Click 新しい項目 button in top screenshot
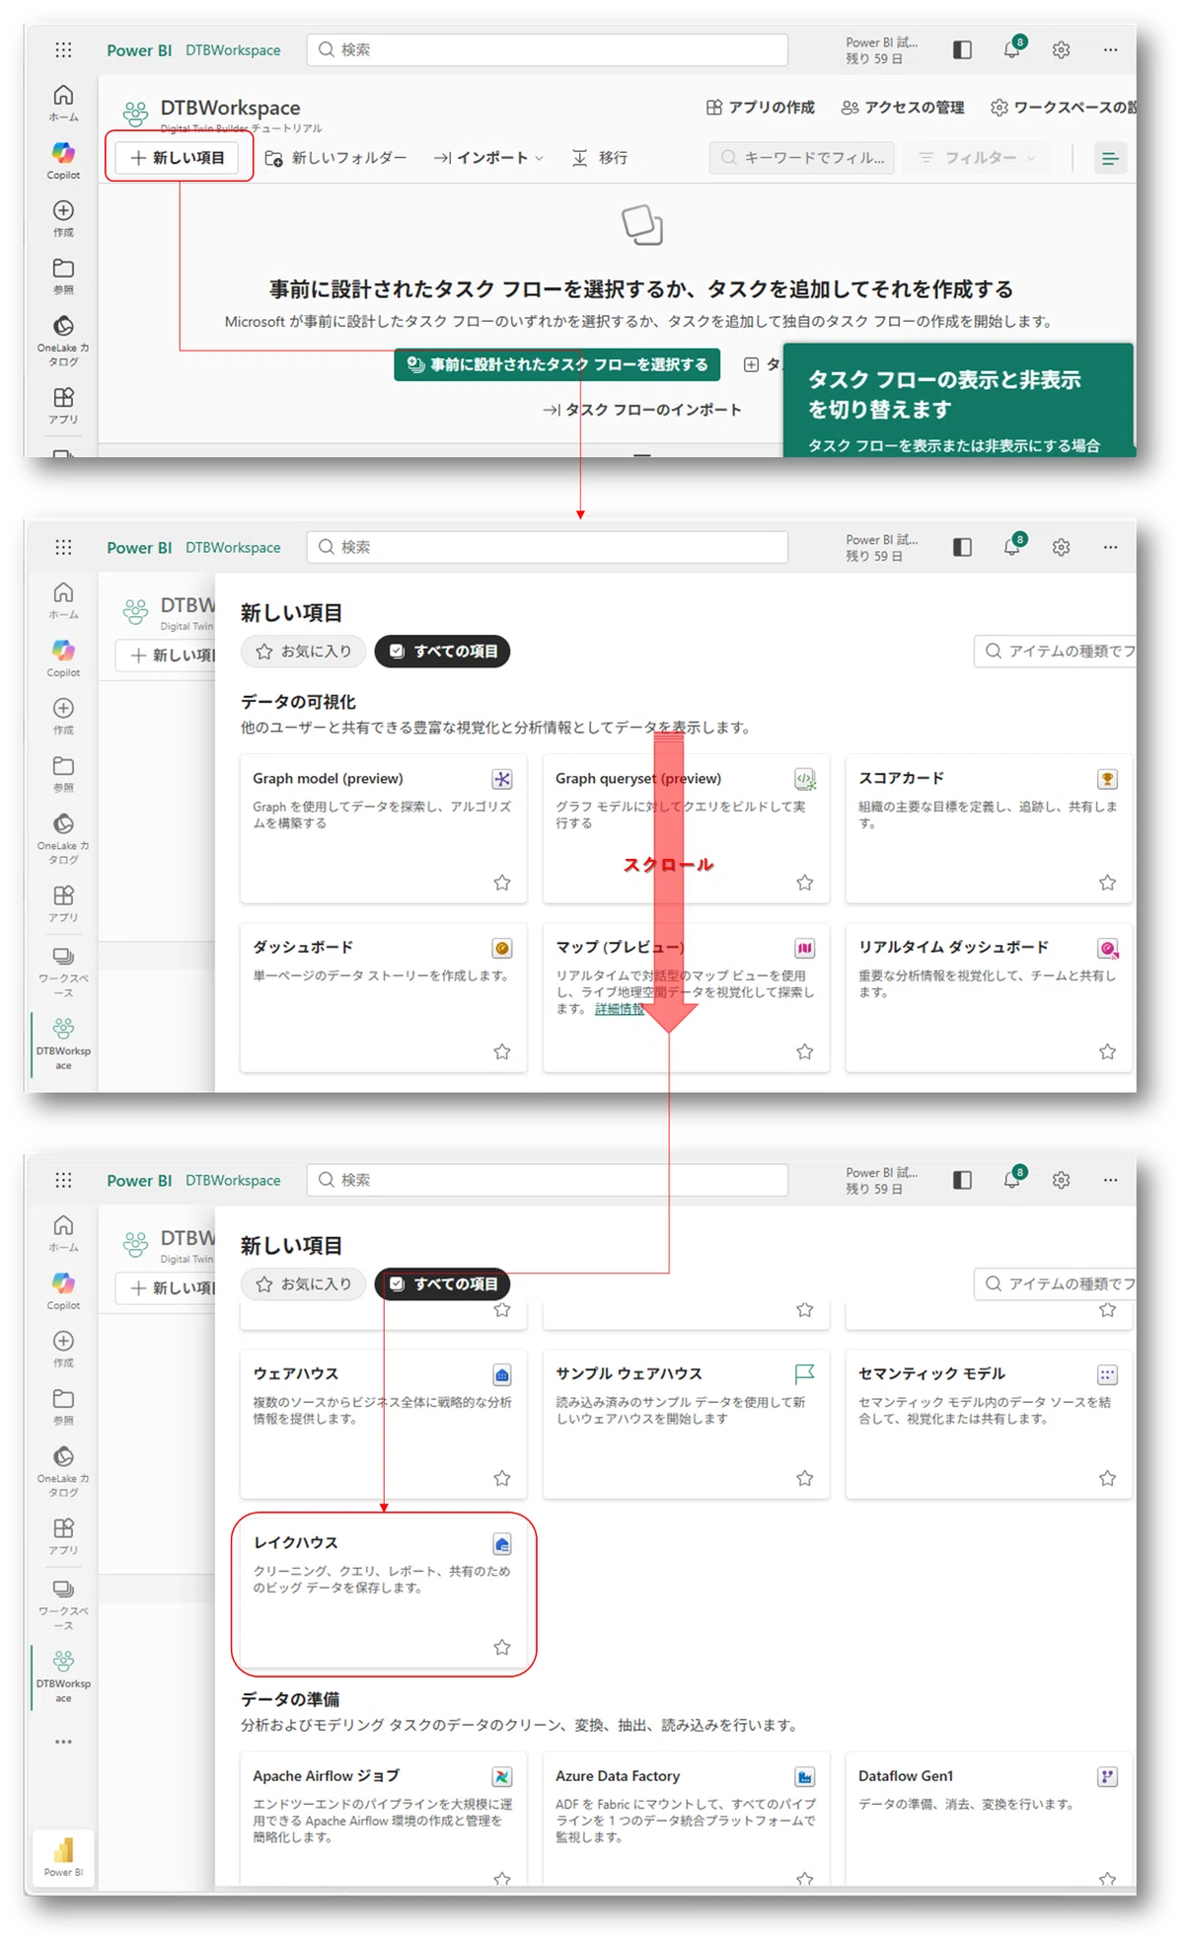The image size is (1184, 1944). 178,158
